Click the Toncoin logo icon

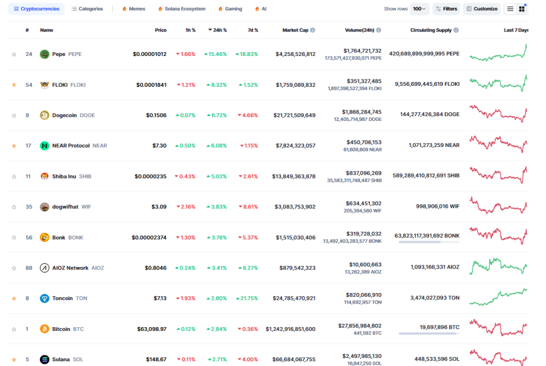(45, 298)
